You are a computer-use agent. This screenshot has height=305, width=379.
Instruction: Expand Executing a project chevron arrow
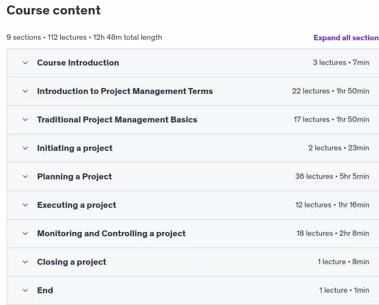25,205
